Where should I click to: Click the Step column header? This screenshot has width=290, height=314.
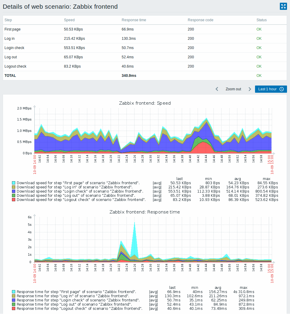pos(8,20)
